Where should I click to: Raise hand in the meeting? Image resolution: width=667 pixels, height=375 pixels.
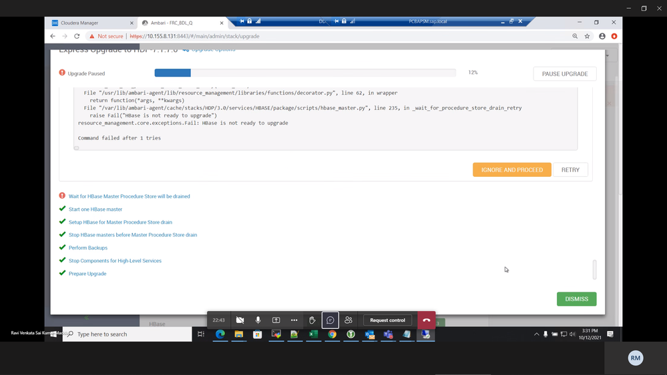312,320
